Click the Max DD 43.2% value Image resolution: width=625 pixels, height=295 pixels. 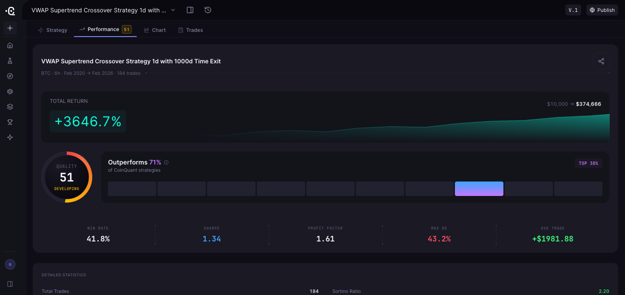point(439,239)
